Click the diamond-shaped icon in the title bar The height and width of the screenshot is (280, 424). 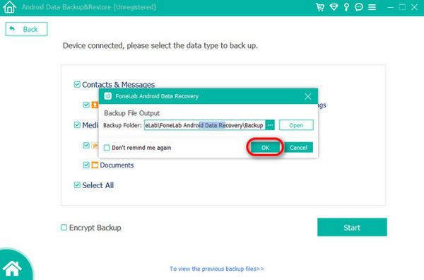pyautogui.click(x=334, y=7)
